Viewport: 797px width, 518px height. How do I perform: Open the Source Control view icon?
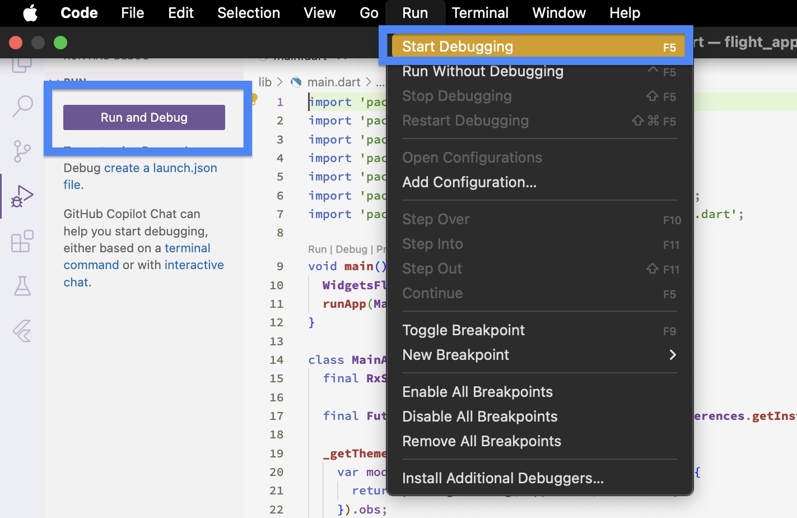coord(22,151)
